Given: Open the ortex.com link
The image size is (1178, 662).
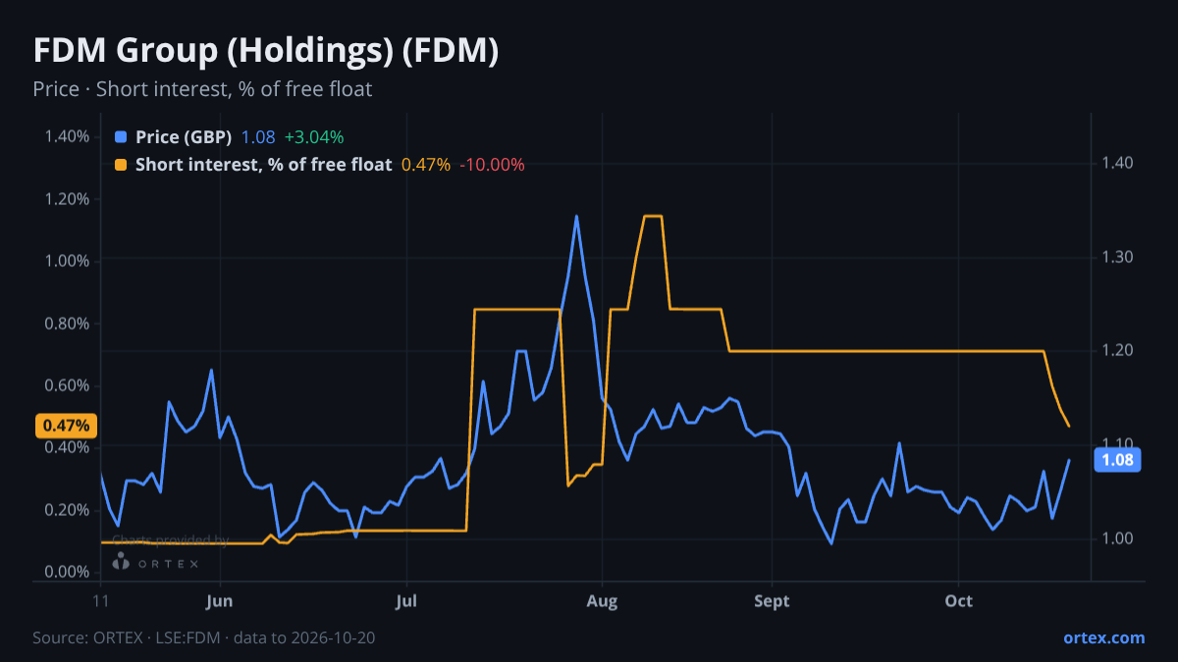Looking at the screenshot, I should click(1104, 637).
